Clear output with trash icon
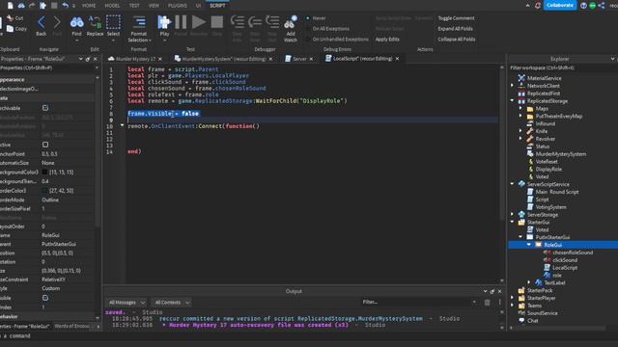 pos(488,302)
